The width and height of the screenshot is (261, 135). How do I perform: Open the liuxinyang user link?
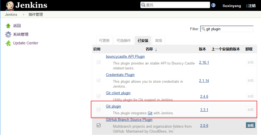coord(232,6)
